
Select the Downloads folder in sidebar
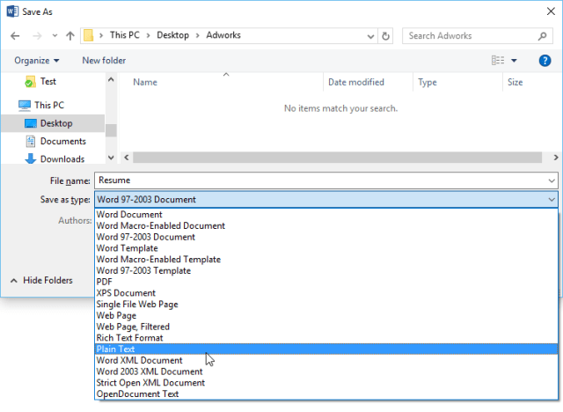click(62, 158)
